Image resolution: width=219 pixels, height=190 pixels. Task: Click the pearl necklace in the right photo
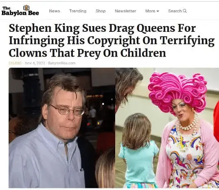188,123
